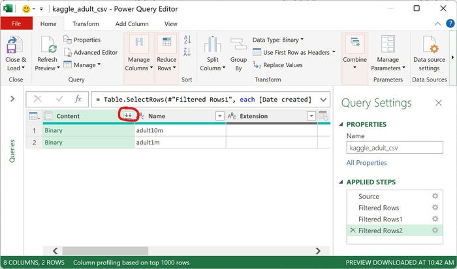This screenshot has width=457, height=269.
Task: Open the Name column filter dropdown
Action: tap(219, 116)
